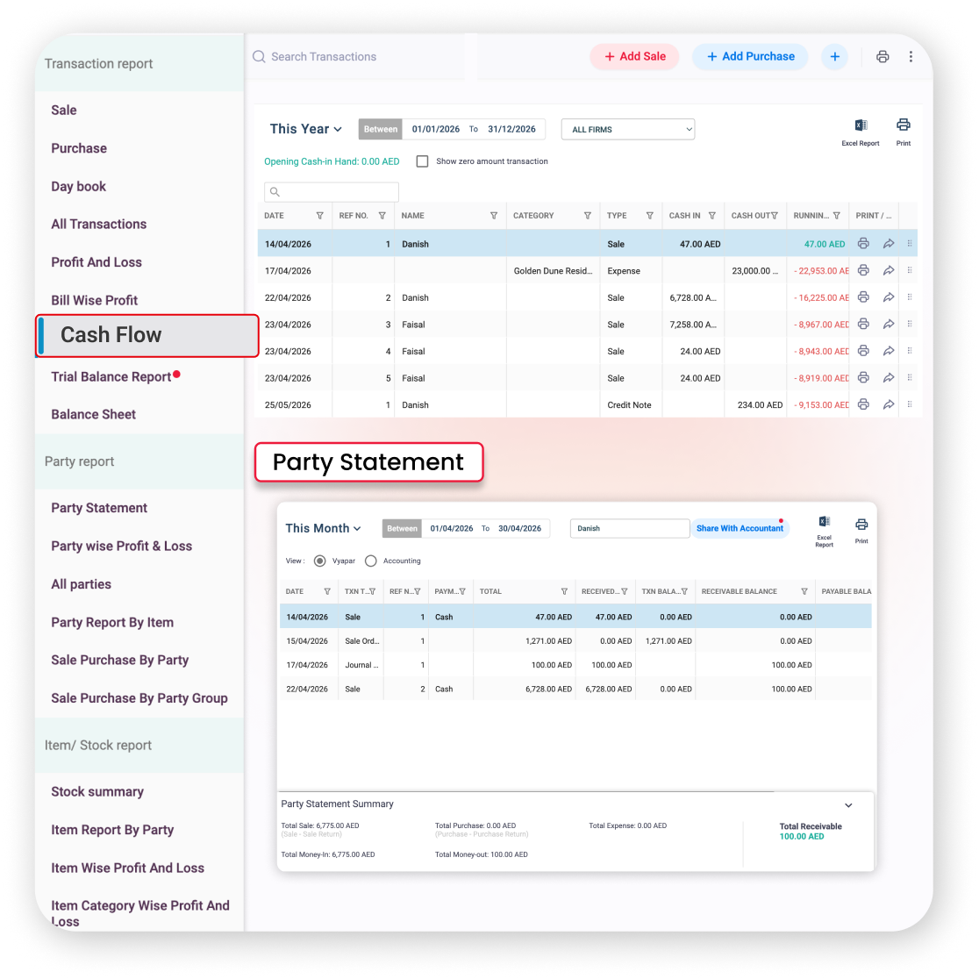The height and width of the screenshot is (979, 979).
Task: Click the filter icon on DATE column
Action: 319,216
